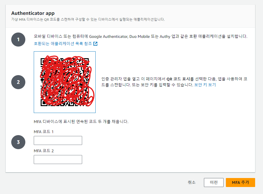Open the 보안 키 보기 link
This screenshot has width=263, height=194.
click(205, 85)
